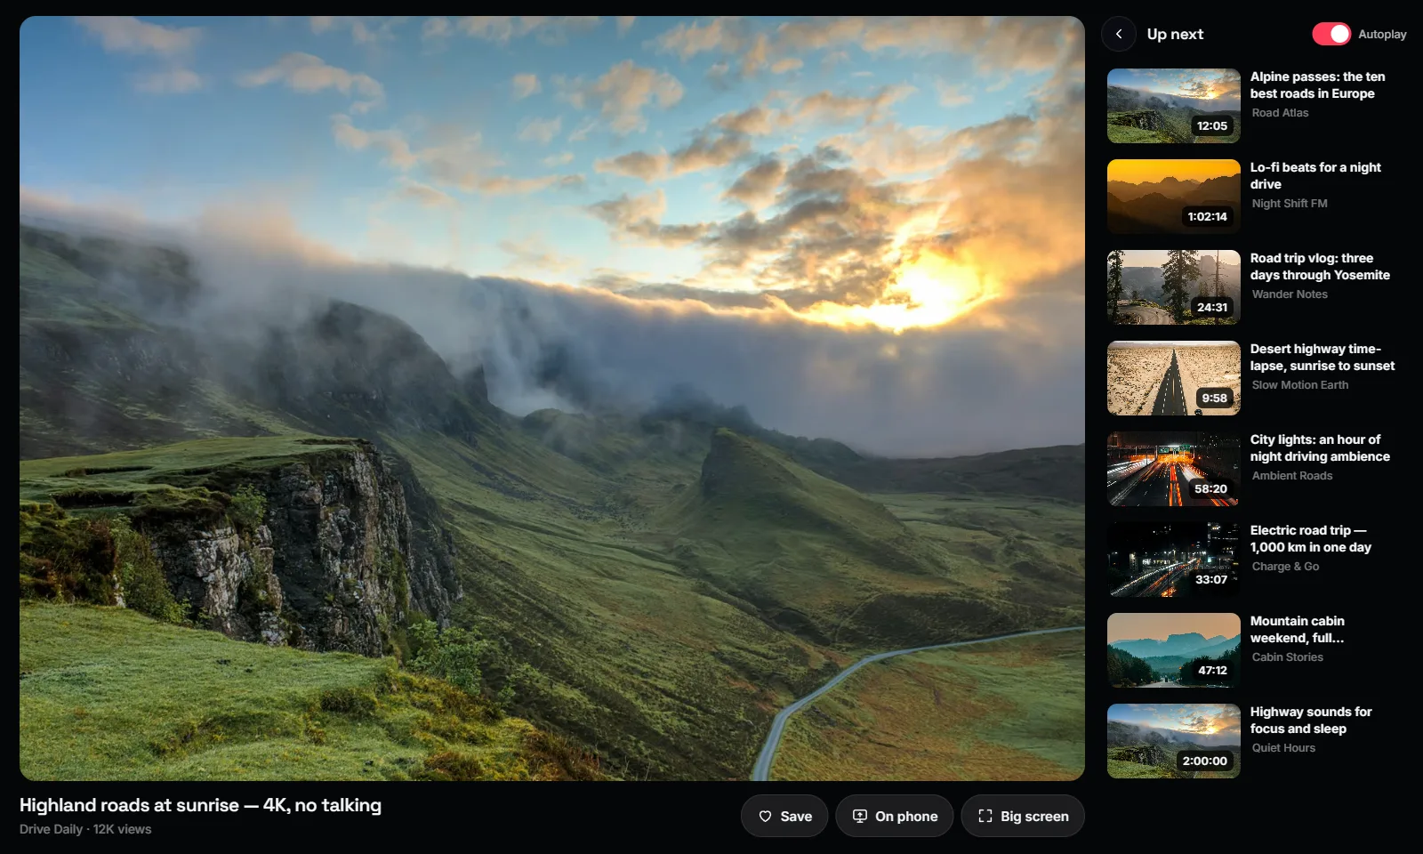Open the Night Shift FM channel

[x=1290, y=204]
